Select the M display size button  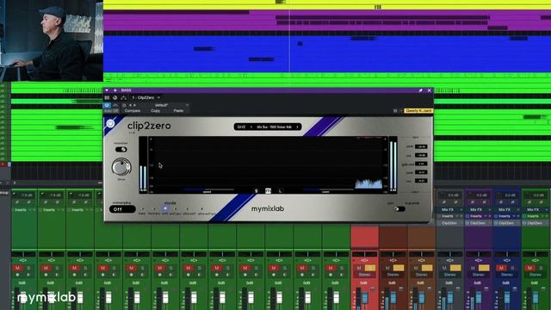click(268, 191)
